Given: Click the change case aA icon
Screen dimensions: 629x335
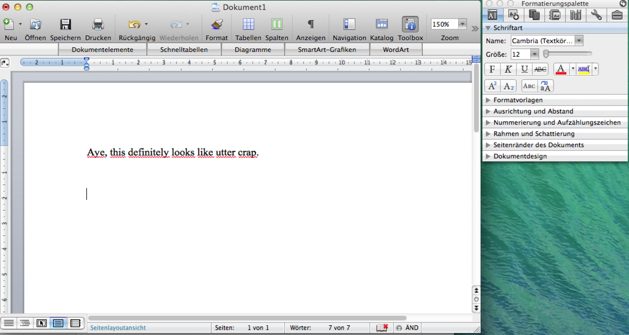Looking at the screenshot, I should click(x=545, y=86).
